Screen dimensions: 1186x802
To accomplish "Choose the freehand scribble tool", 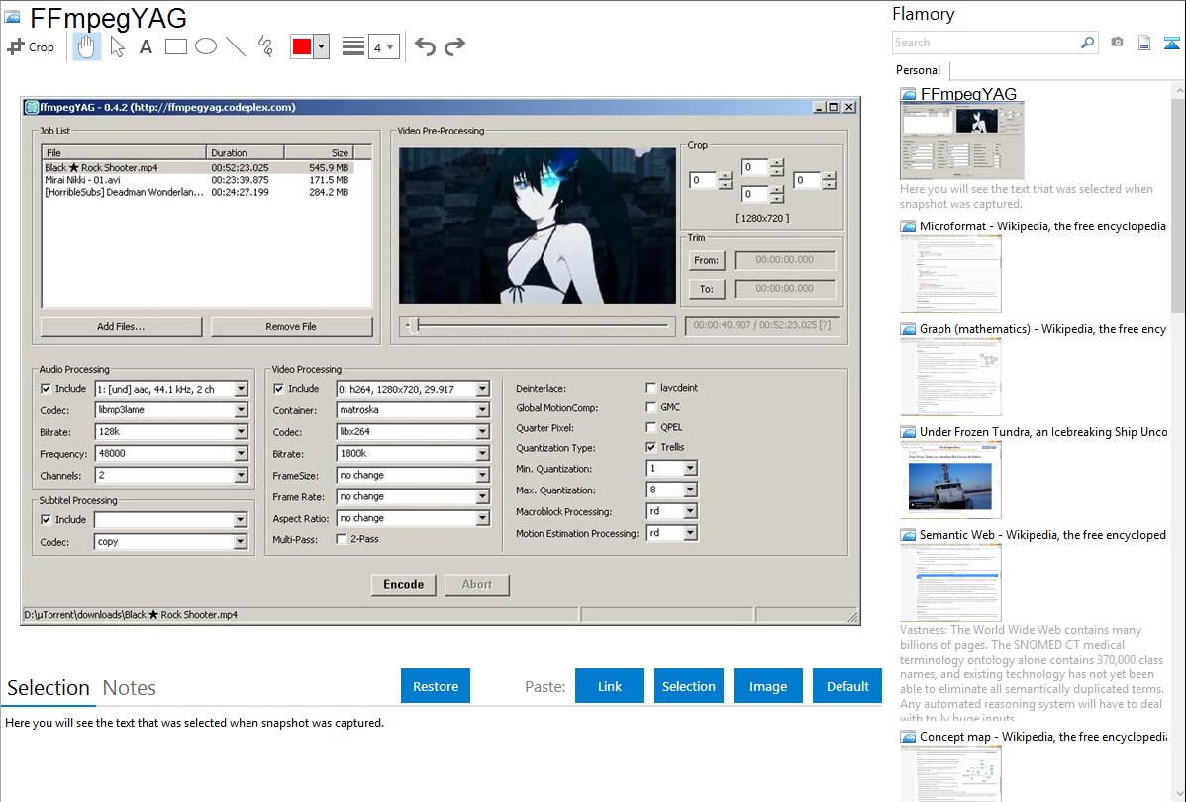I will [265, 46].
